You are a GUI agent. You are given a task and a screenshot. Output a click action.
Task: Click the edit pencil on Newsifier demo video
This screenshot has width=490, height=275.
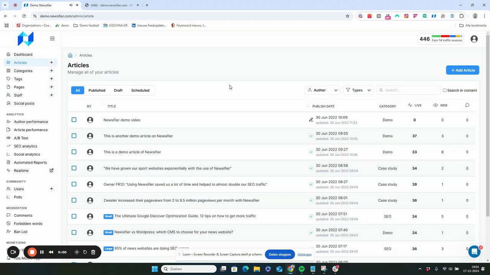pos(311,120)
